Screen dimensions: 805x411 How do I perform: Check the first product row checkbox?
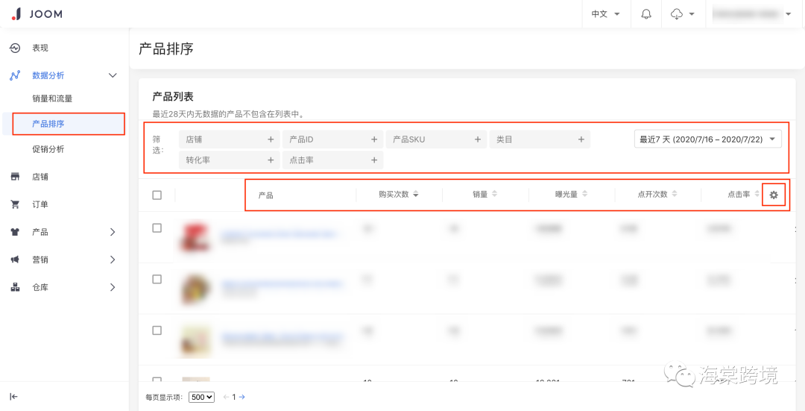(157, 228)
